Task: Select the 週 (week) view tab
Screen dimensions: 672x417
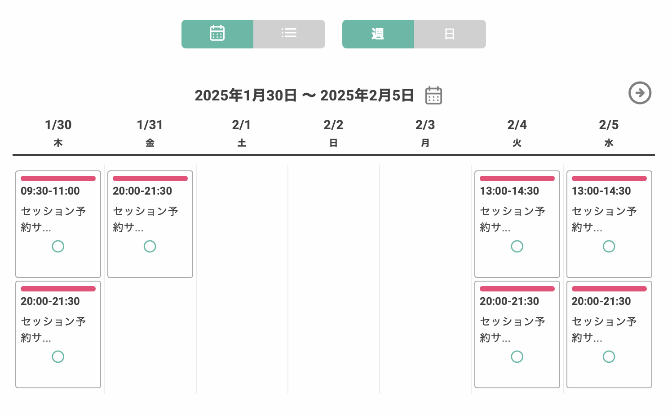Action: point(378,34)
